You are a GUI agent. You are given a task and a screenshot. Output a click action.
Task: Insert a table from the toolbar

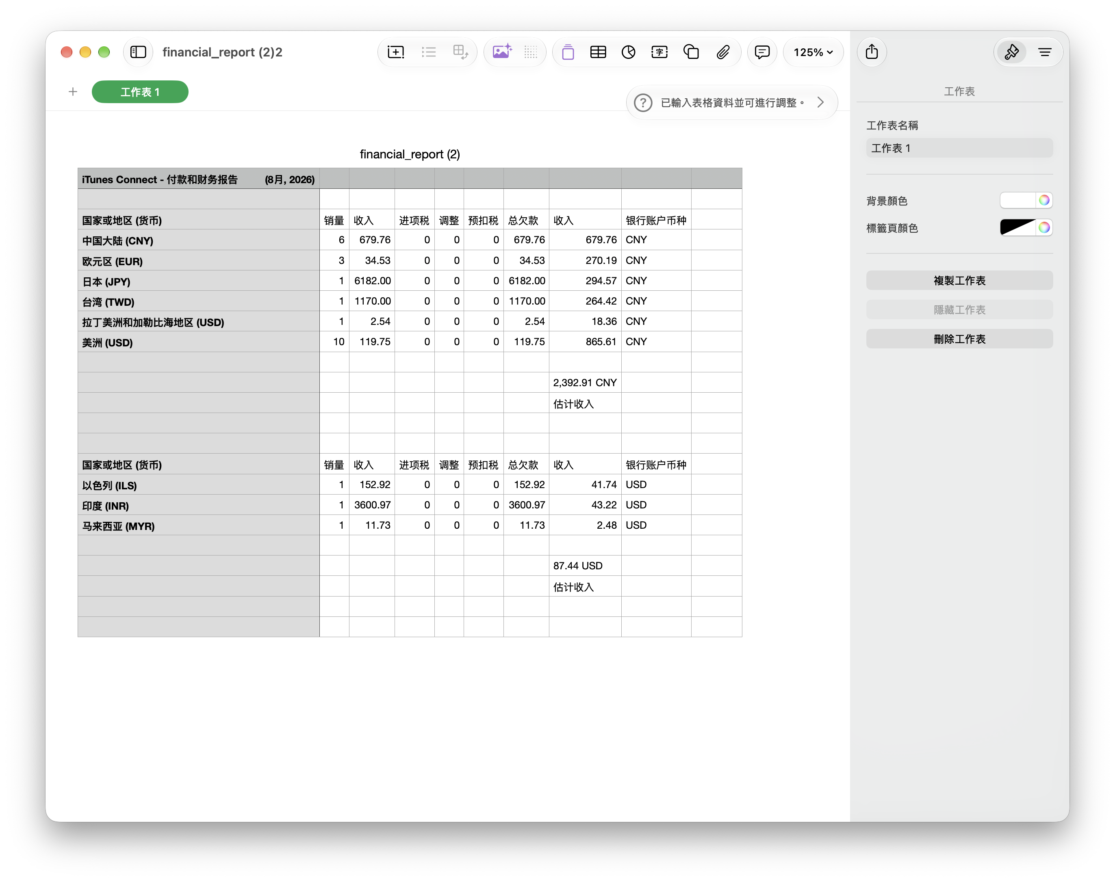(598, 52)
